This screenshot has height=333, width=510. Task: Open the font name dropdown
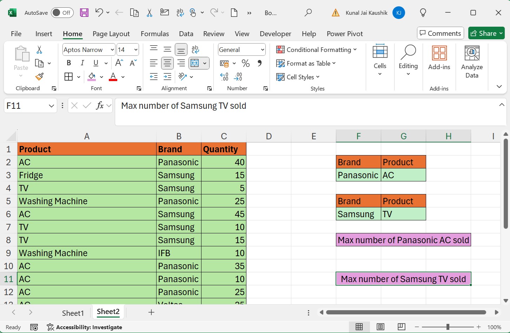112,50
